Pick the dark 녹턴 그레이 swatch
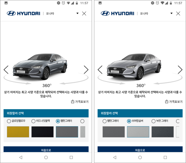 click(x=163, y=132)
